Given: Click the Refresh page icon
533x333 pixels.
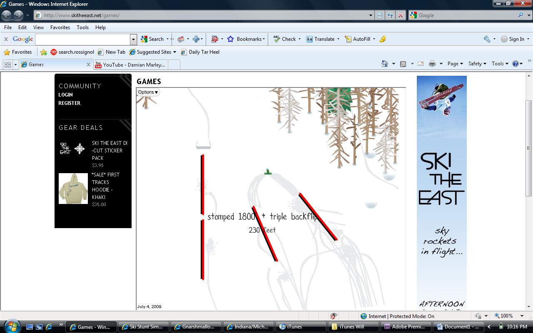Looking at the screenshot, I should click(390, 15).
